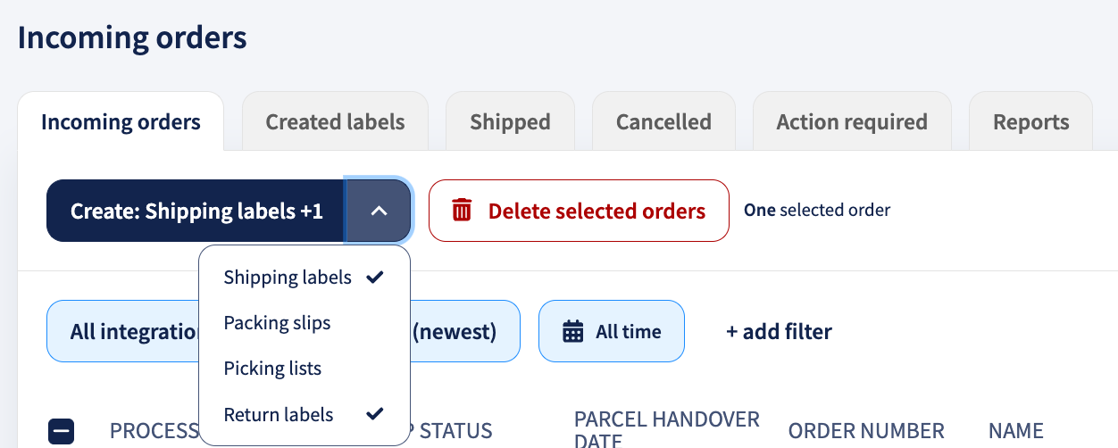
Task: Open the All integrations filter dropdown
Action: point(123,332)
